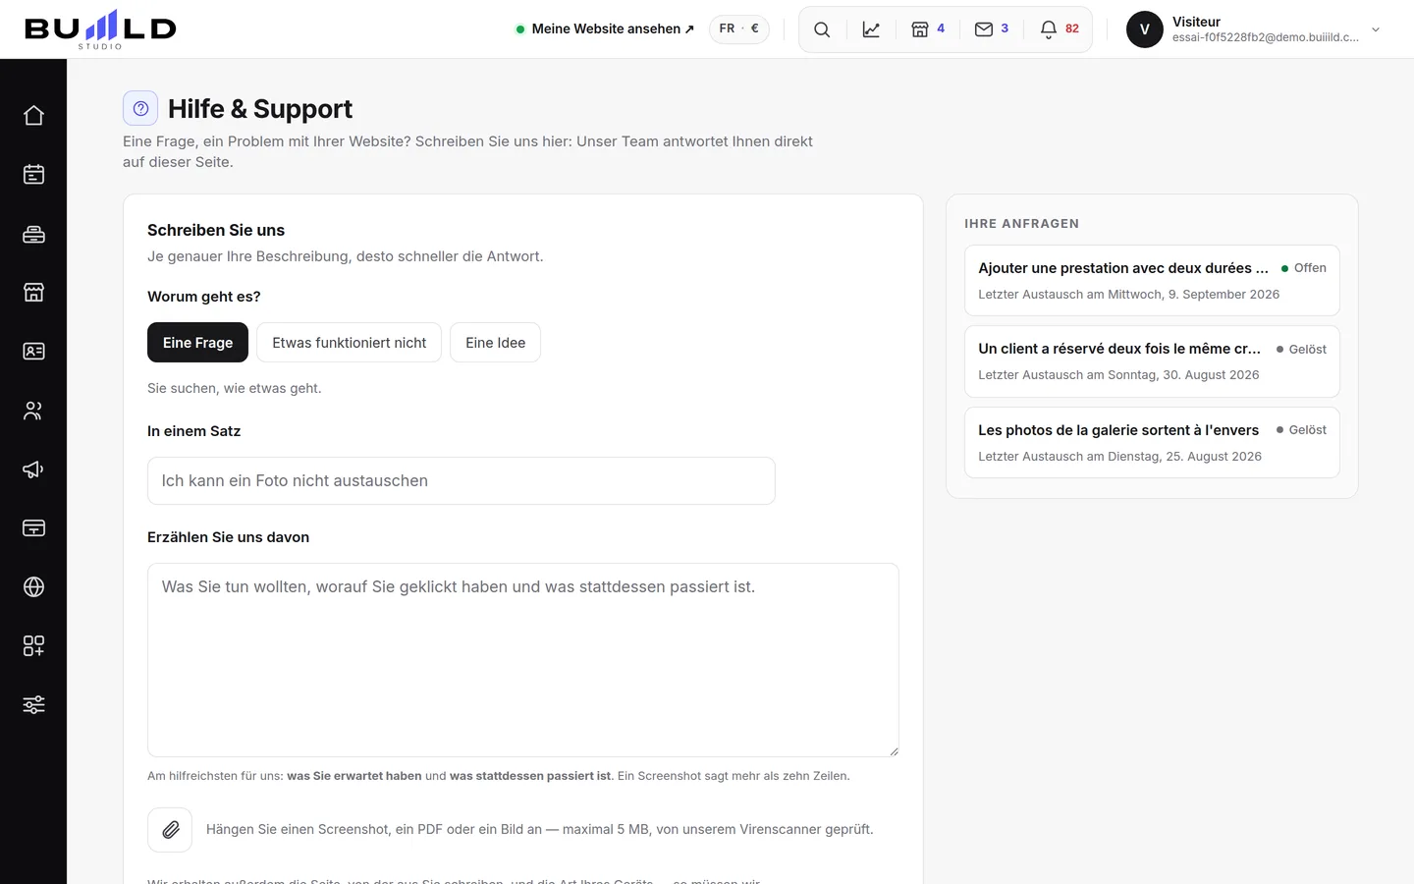Viewport: 1414px width, 884px height.
Task: Click the 'IHRE ANFRAGEN' heading
Action: click(x=1021, y=224)
